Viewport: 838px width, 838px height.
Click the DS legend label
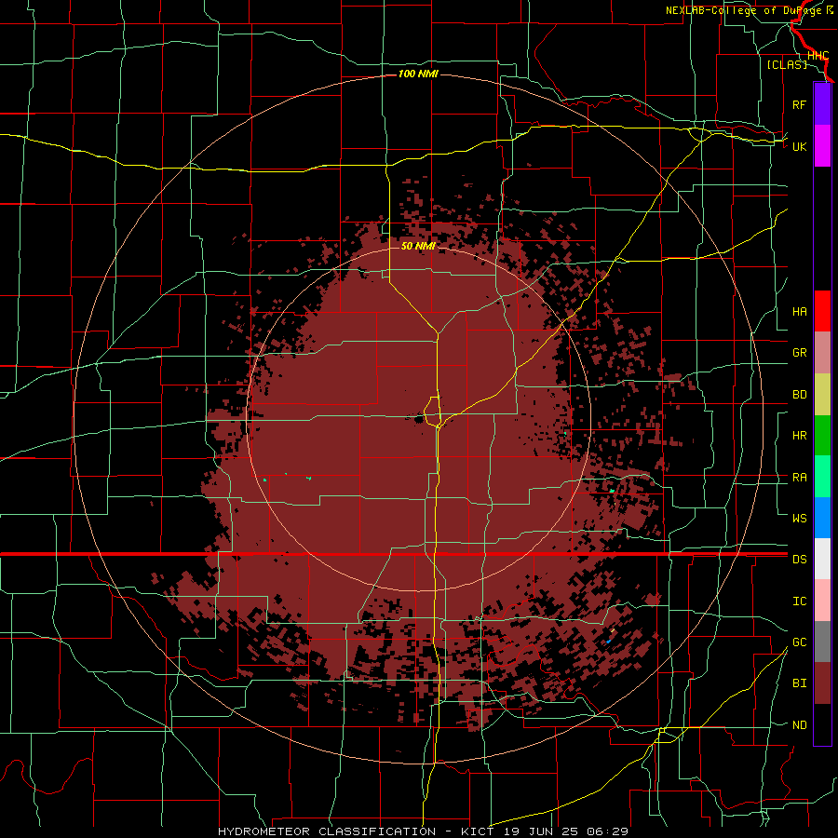799,559
